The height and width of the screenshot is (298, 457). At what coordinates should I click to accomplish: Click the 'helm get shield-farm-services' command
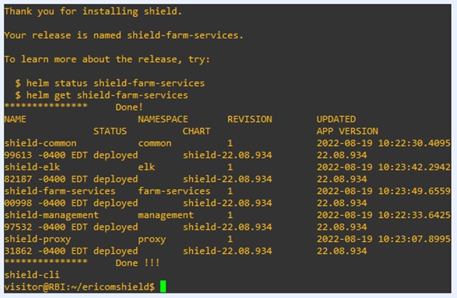pos(107,95)
